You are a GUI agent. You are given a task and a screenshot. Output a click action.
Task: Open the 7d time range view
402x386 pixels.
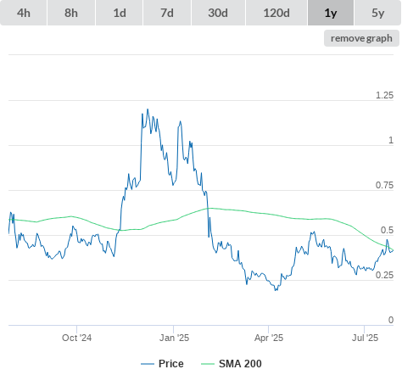[x=167, y=13]
